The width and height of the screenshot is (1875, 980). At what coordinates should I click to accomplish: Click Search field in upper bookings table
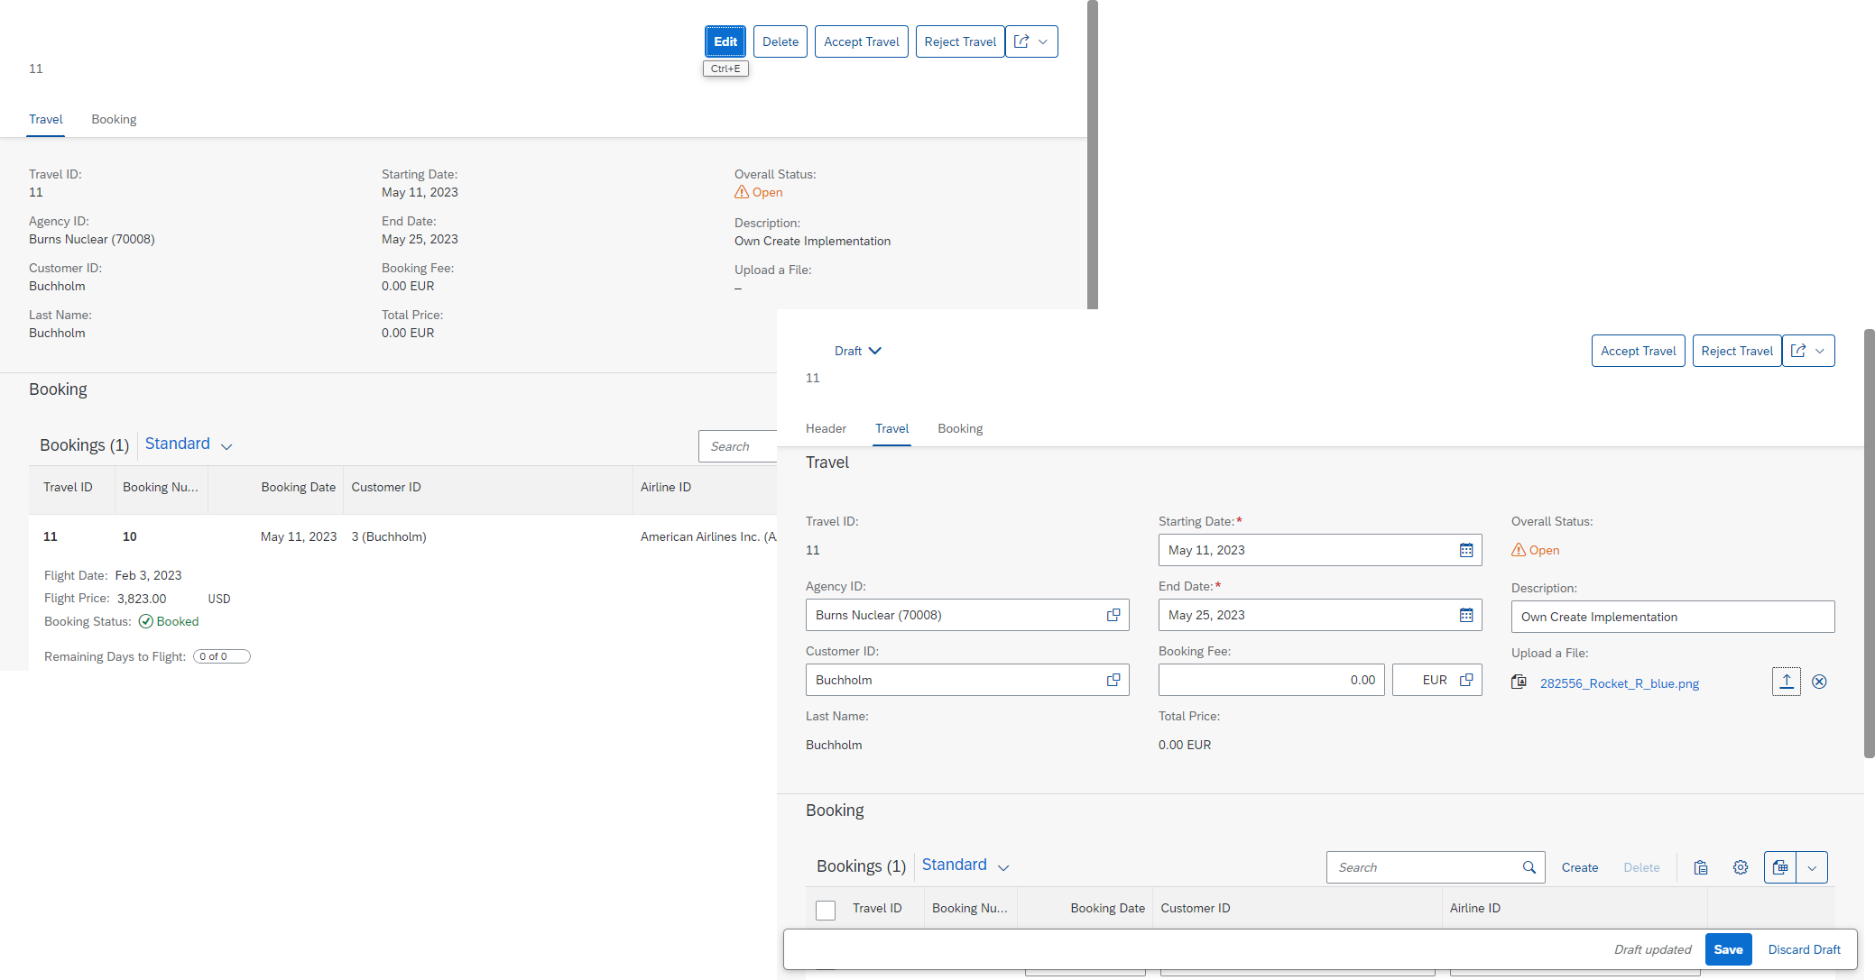(738, 446)
